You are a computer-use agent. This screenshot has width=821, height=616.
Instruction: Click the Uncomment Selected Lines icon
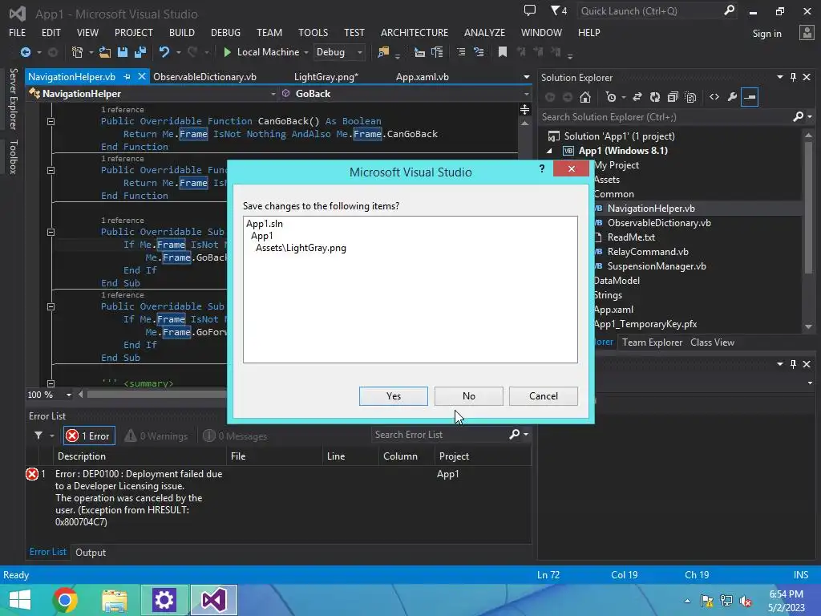479,52
